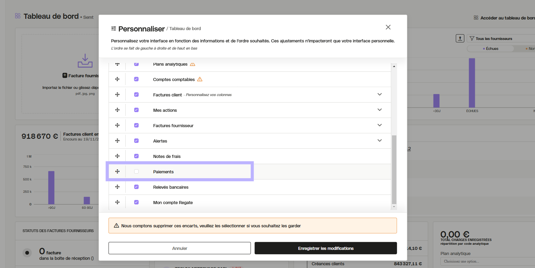
Task: Uncheck the Relevés bancaires checkbox
Action: pyautogui.click(x=136, y=187)
